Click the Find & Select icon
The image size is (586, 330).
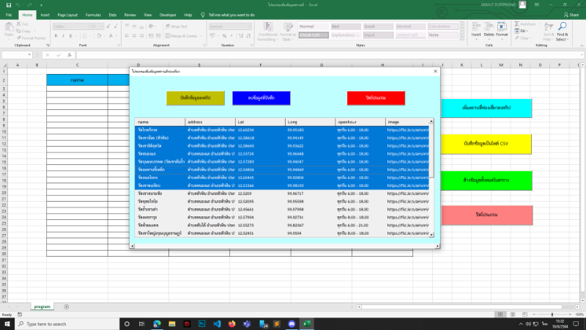[562, 32]
